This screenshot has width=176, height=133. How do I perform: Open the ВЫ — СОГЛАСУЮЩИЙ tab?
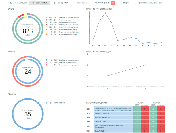[x=18, y=3]
